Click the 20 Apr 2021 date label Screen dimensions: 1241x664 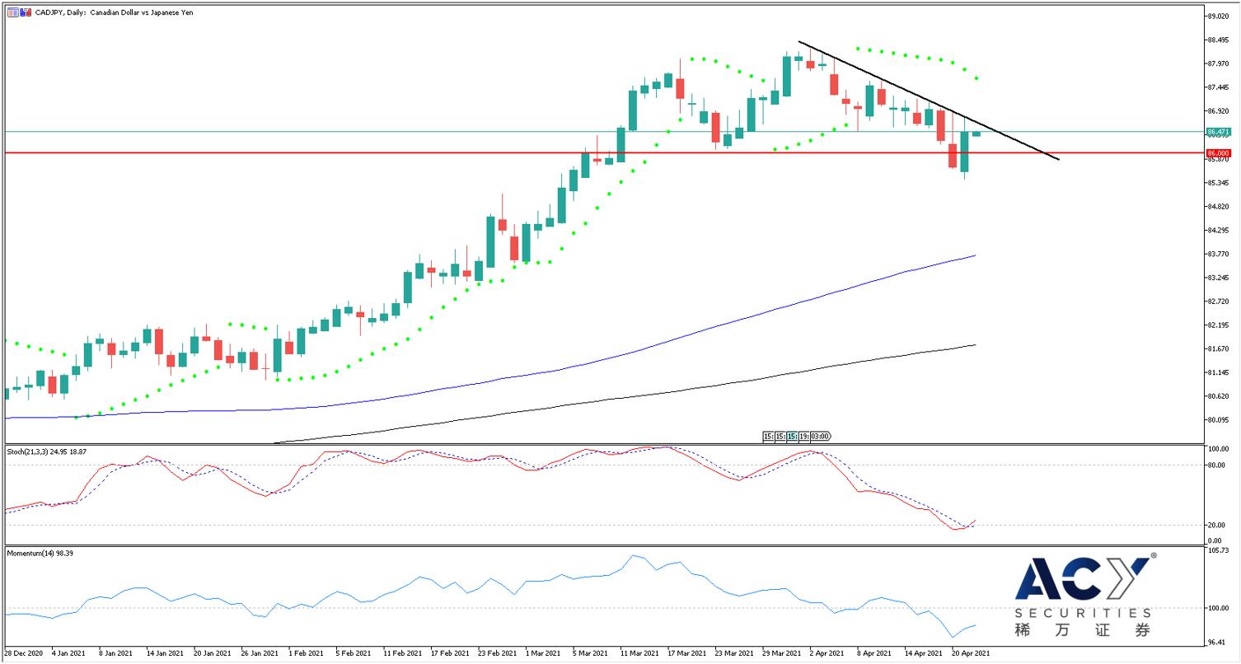970,653
